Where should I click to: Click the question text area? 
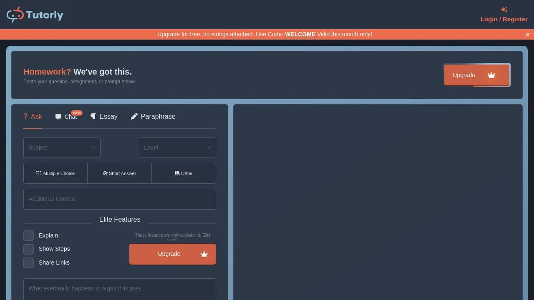(120, 289)
